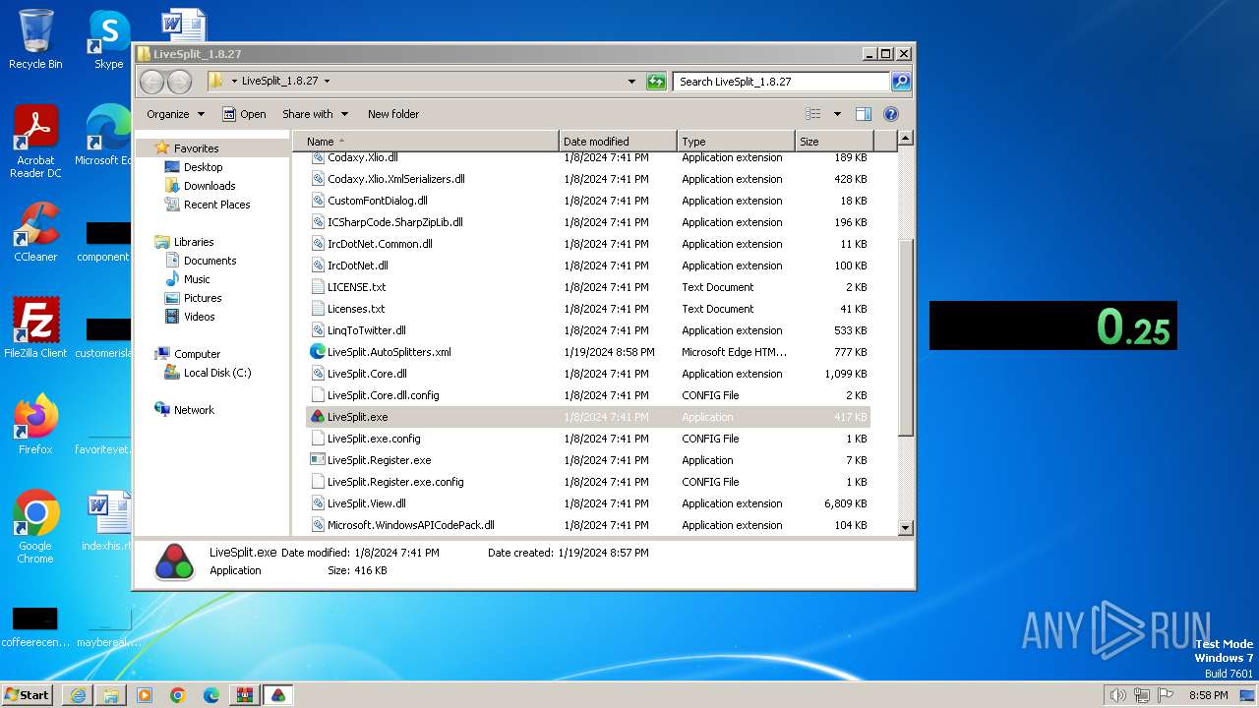Open FileZilla Client desktop shortcut
The image size is (1259, 708).
[35, 327]
